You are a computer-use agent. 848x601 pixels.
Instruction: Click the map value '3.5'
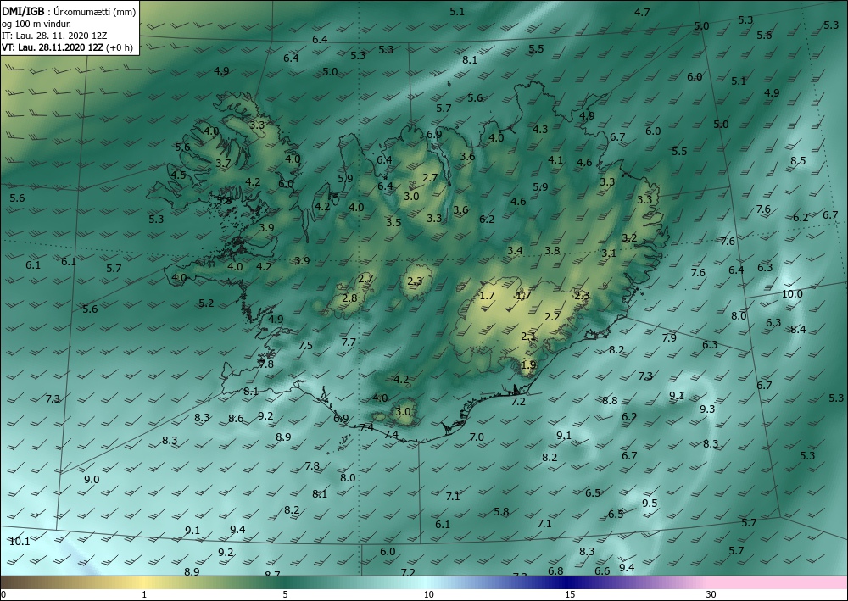pos(393,222)
